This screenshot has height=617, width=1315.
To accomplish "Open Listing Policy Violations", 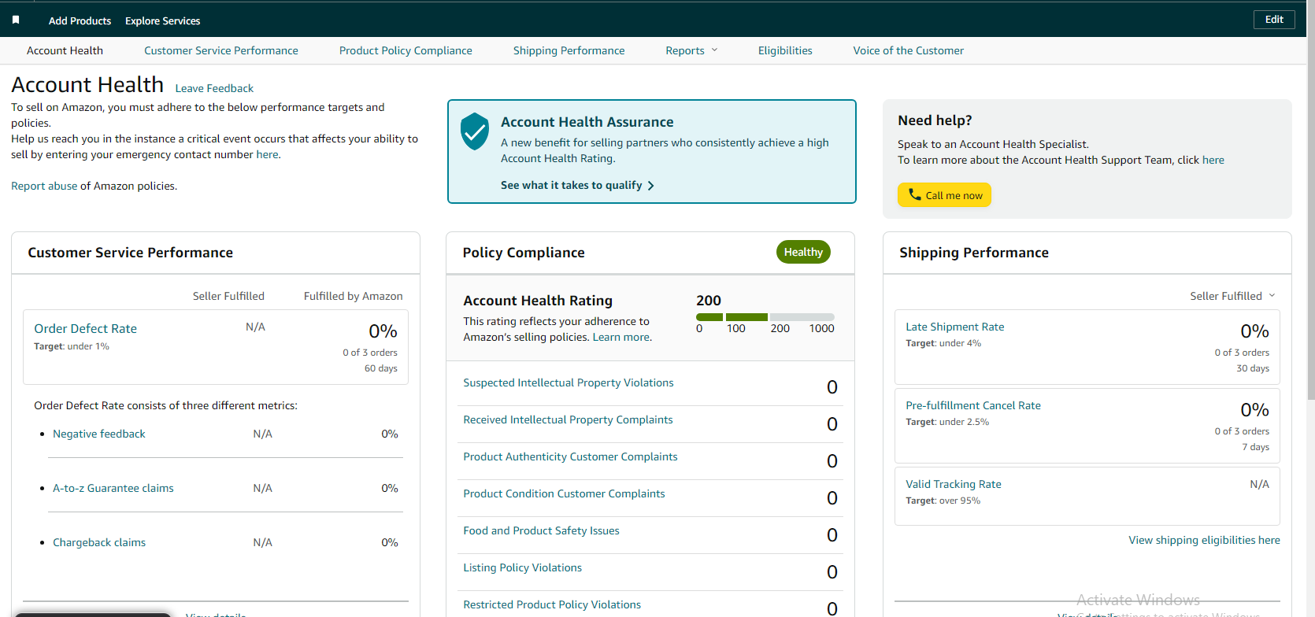I will point(522,567).
